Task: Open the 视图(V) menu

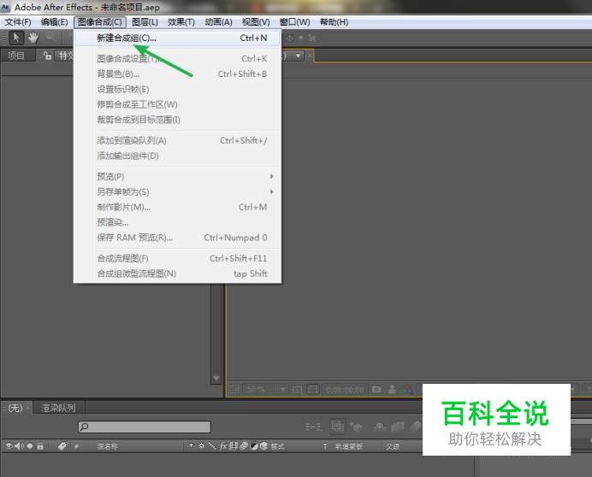Action: [x=256, y=22]
